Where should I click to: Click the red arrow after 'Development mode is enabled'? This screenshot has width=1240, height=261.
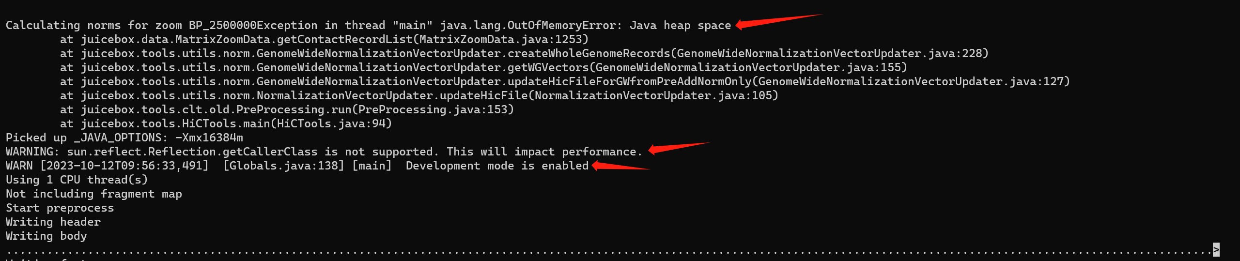620,166
